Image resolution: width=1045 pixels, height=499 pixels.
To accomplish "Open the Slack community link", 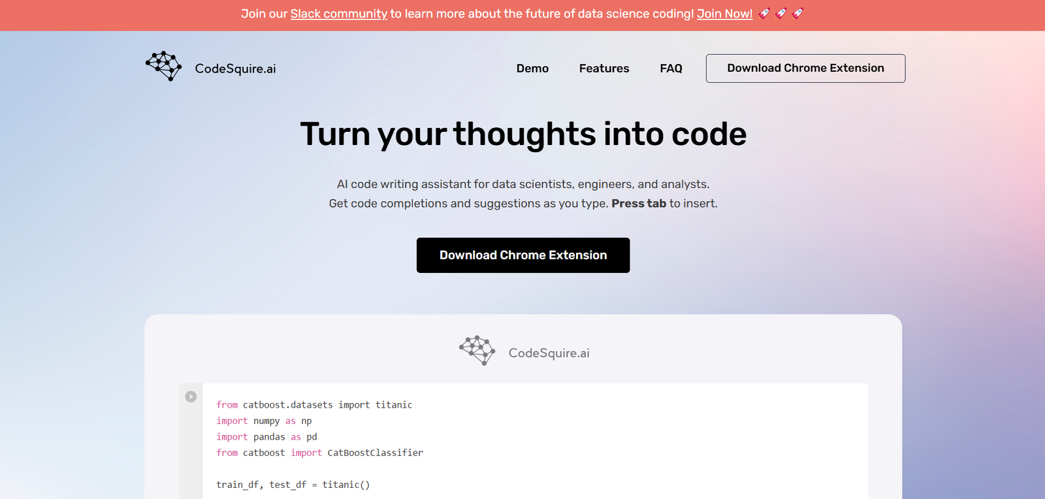I will click(x=338, y=14).
